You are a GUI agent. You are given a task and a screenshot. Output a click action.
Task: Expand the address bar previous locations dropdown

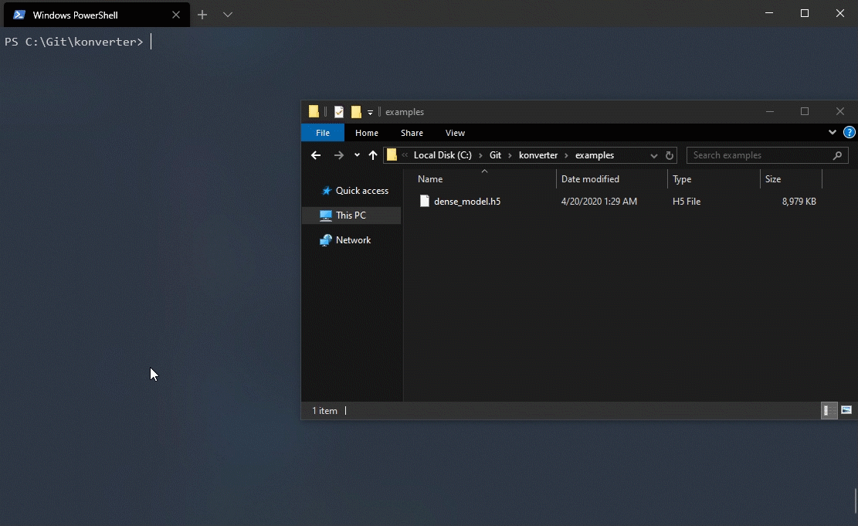(654, 155)
